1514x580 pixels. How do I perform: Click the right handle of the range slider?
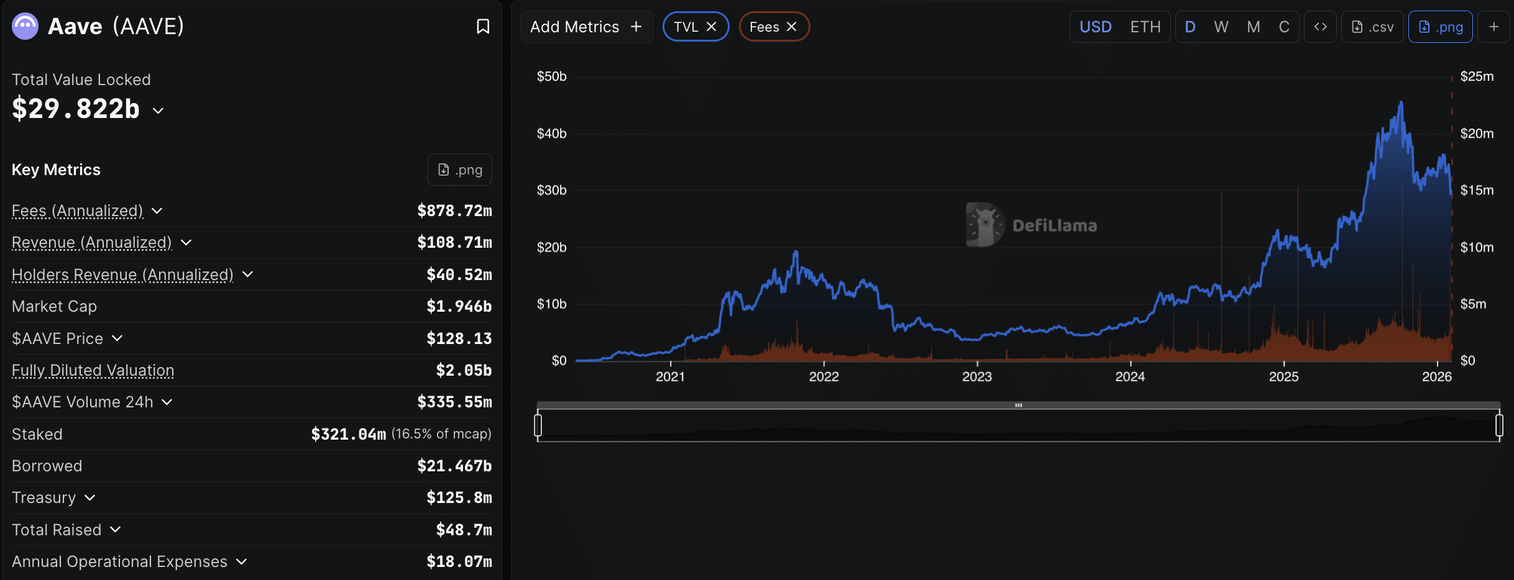click(x=1499, y=425)
